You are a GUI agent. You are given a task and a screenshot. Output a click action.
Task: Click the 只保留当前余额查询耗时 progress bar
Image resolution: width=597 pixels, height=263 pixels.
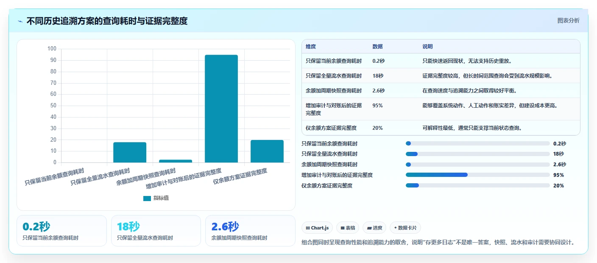tap(478, 143)
